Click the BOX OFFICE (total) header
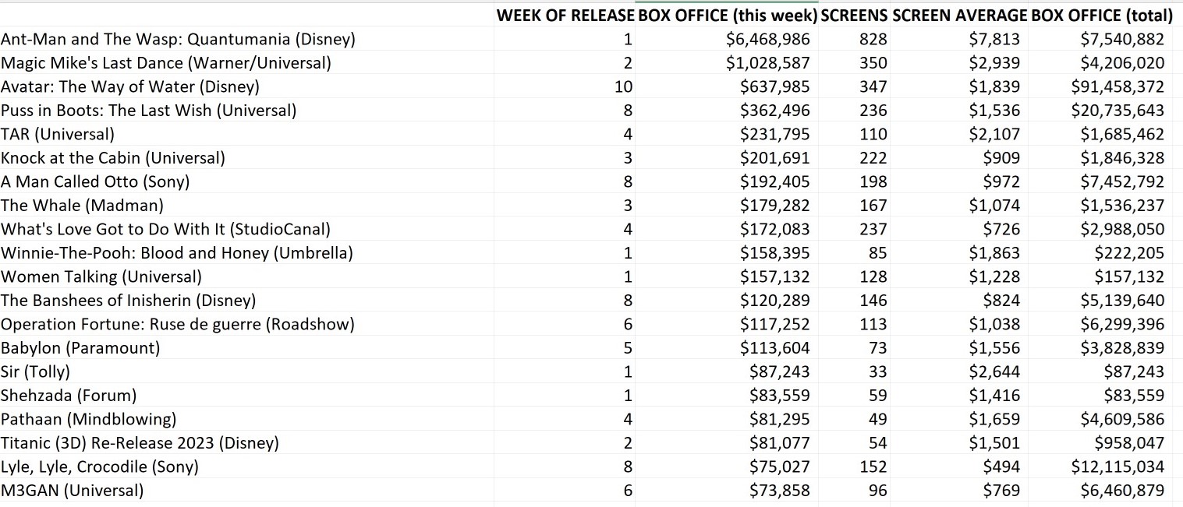The width and height of the screenshot is (1183, 507). [1102, 16]
